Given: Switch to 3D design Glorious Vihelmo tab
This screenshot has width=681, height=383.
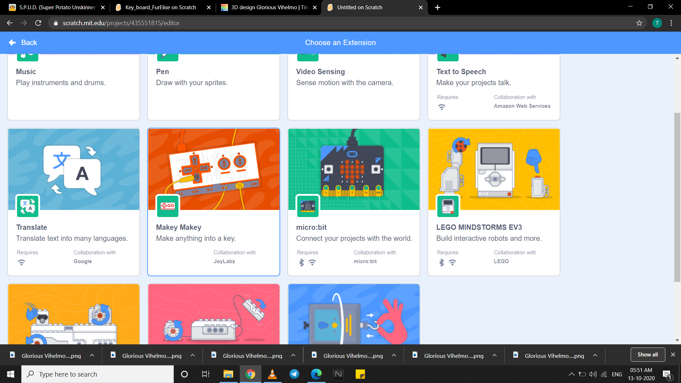Looking at the screenshot, I should [269, 7].
